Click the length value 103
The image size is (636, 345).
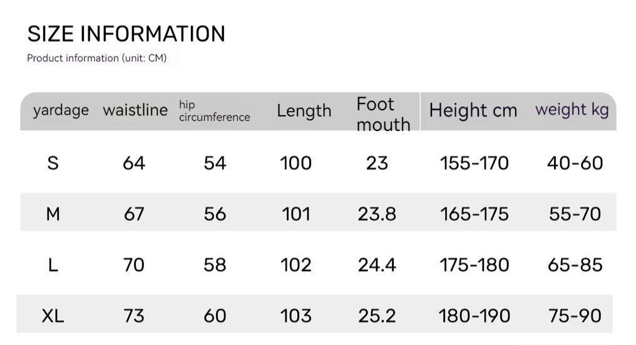(296, 316)
